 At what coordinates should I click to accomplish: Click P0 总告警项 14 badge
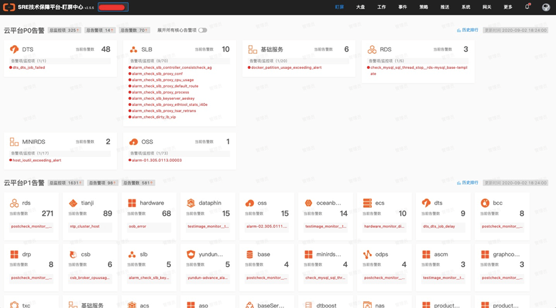pyautogui.click(x=100, y=31)
